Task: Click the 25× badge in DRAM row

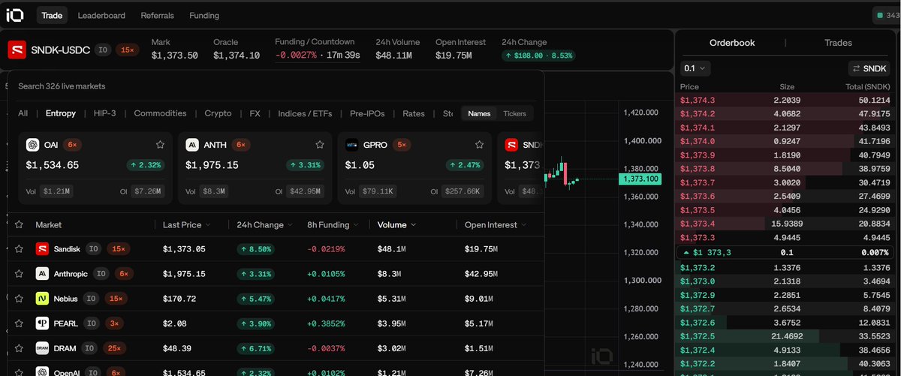Action: [x=113, y=348]
